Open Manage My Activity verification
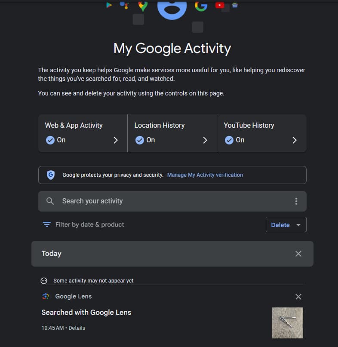Screen dimensions: 338x347 click(205, 175)
